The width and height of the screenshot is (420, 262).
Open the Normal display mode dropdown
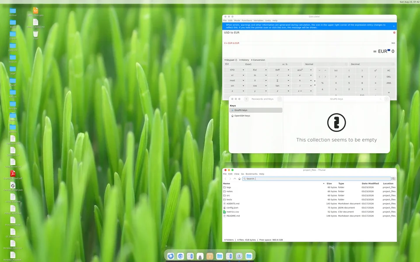[x=325, y=64]
